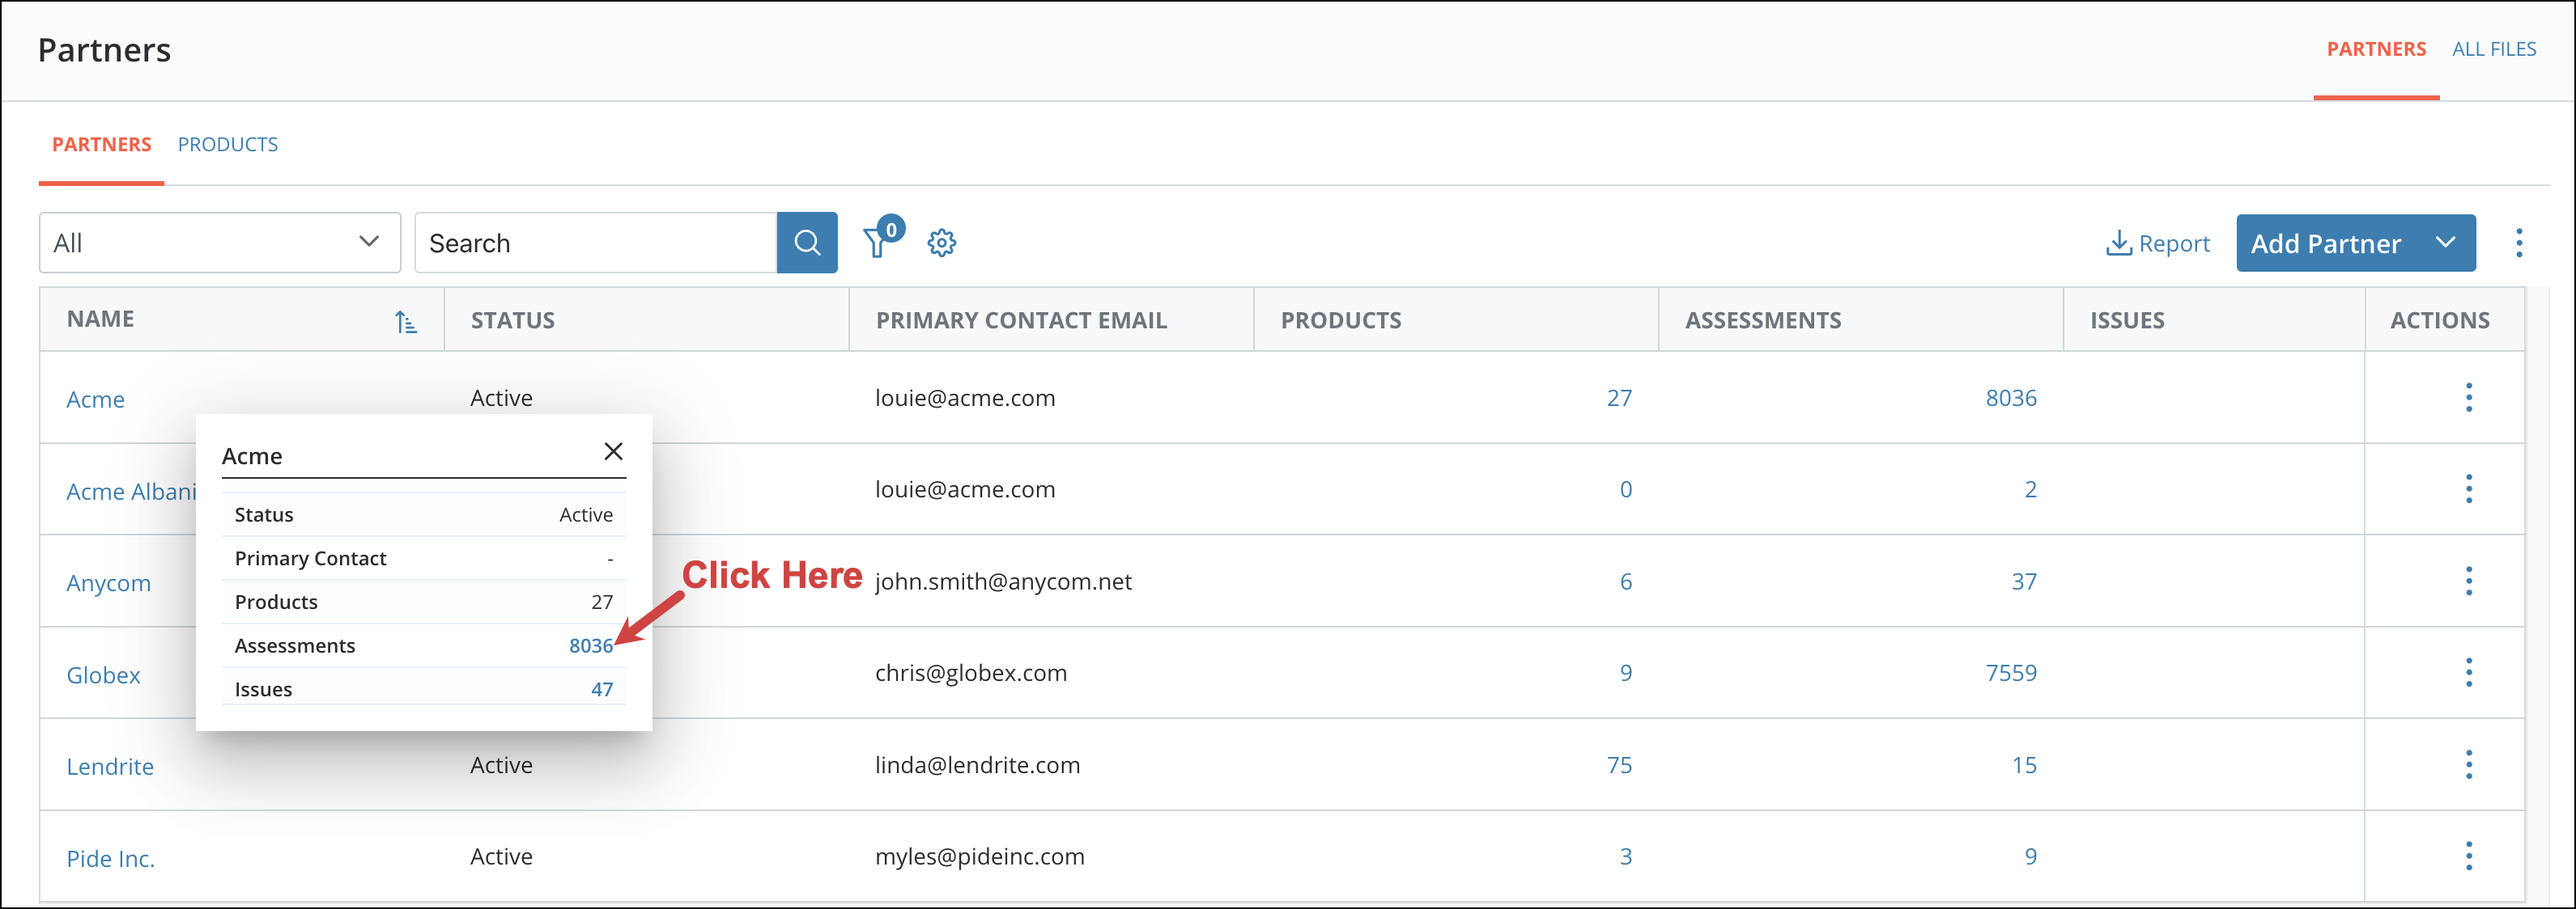The image size is (2576, 909).
Task: Expand the Add Partner dropdown arrow
Action: tap(2445, 243)
